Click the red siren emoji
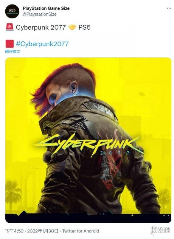The width and height of the screenshot is (174, 239). (10, 27)
